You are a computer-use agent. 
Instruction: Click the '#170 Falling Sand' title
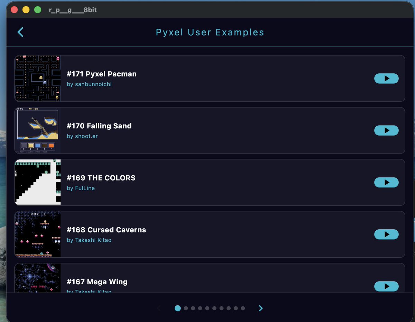[x=99, y=126]
